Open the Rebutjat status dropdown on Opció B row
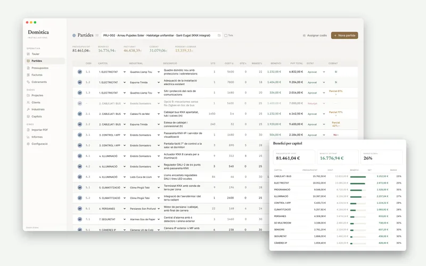426x266 pixels. coord(316,103)
